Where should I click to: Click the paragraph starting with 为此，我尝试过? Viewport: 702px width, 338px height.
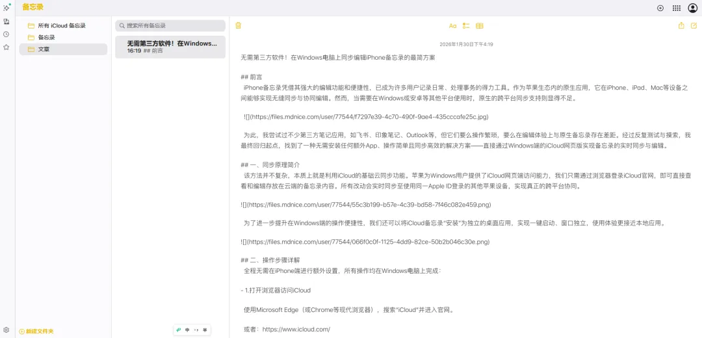465,140
